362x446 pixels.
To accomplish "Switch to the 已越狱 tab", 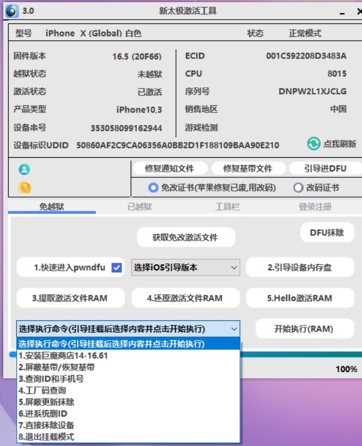I will tap(140, 207).
